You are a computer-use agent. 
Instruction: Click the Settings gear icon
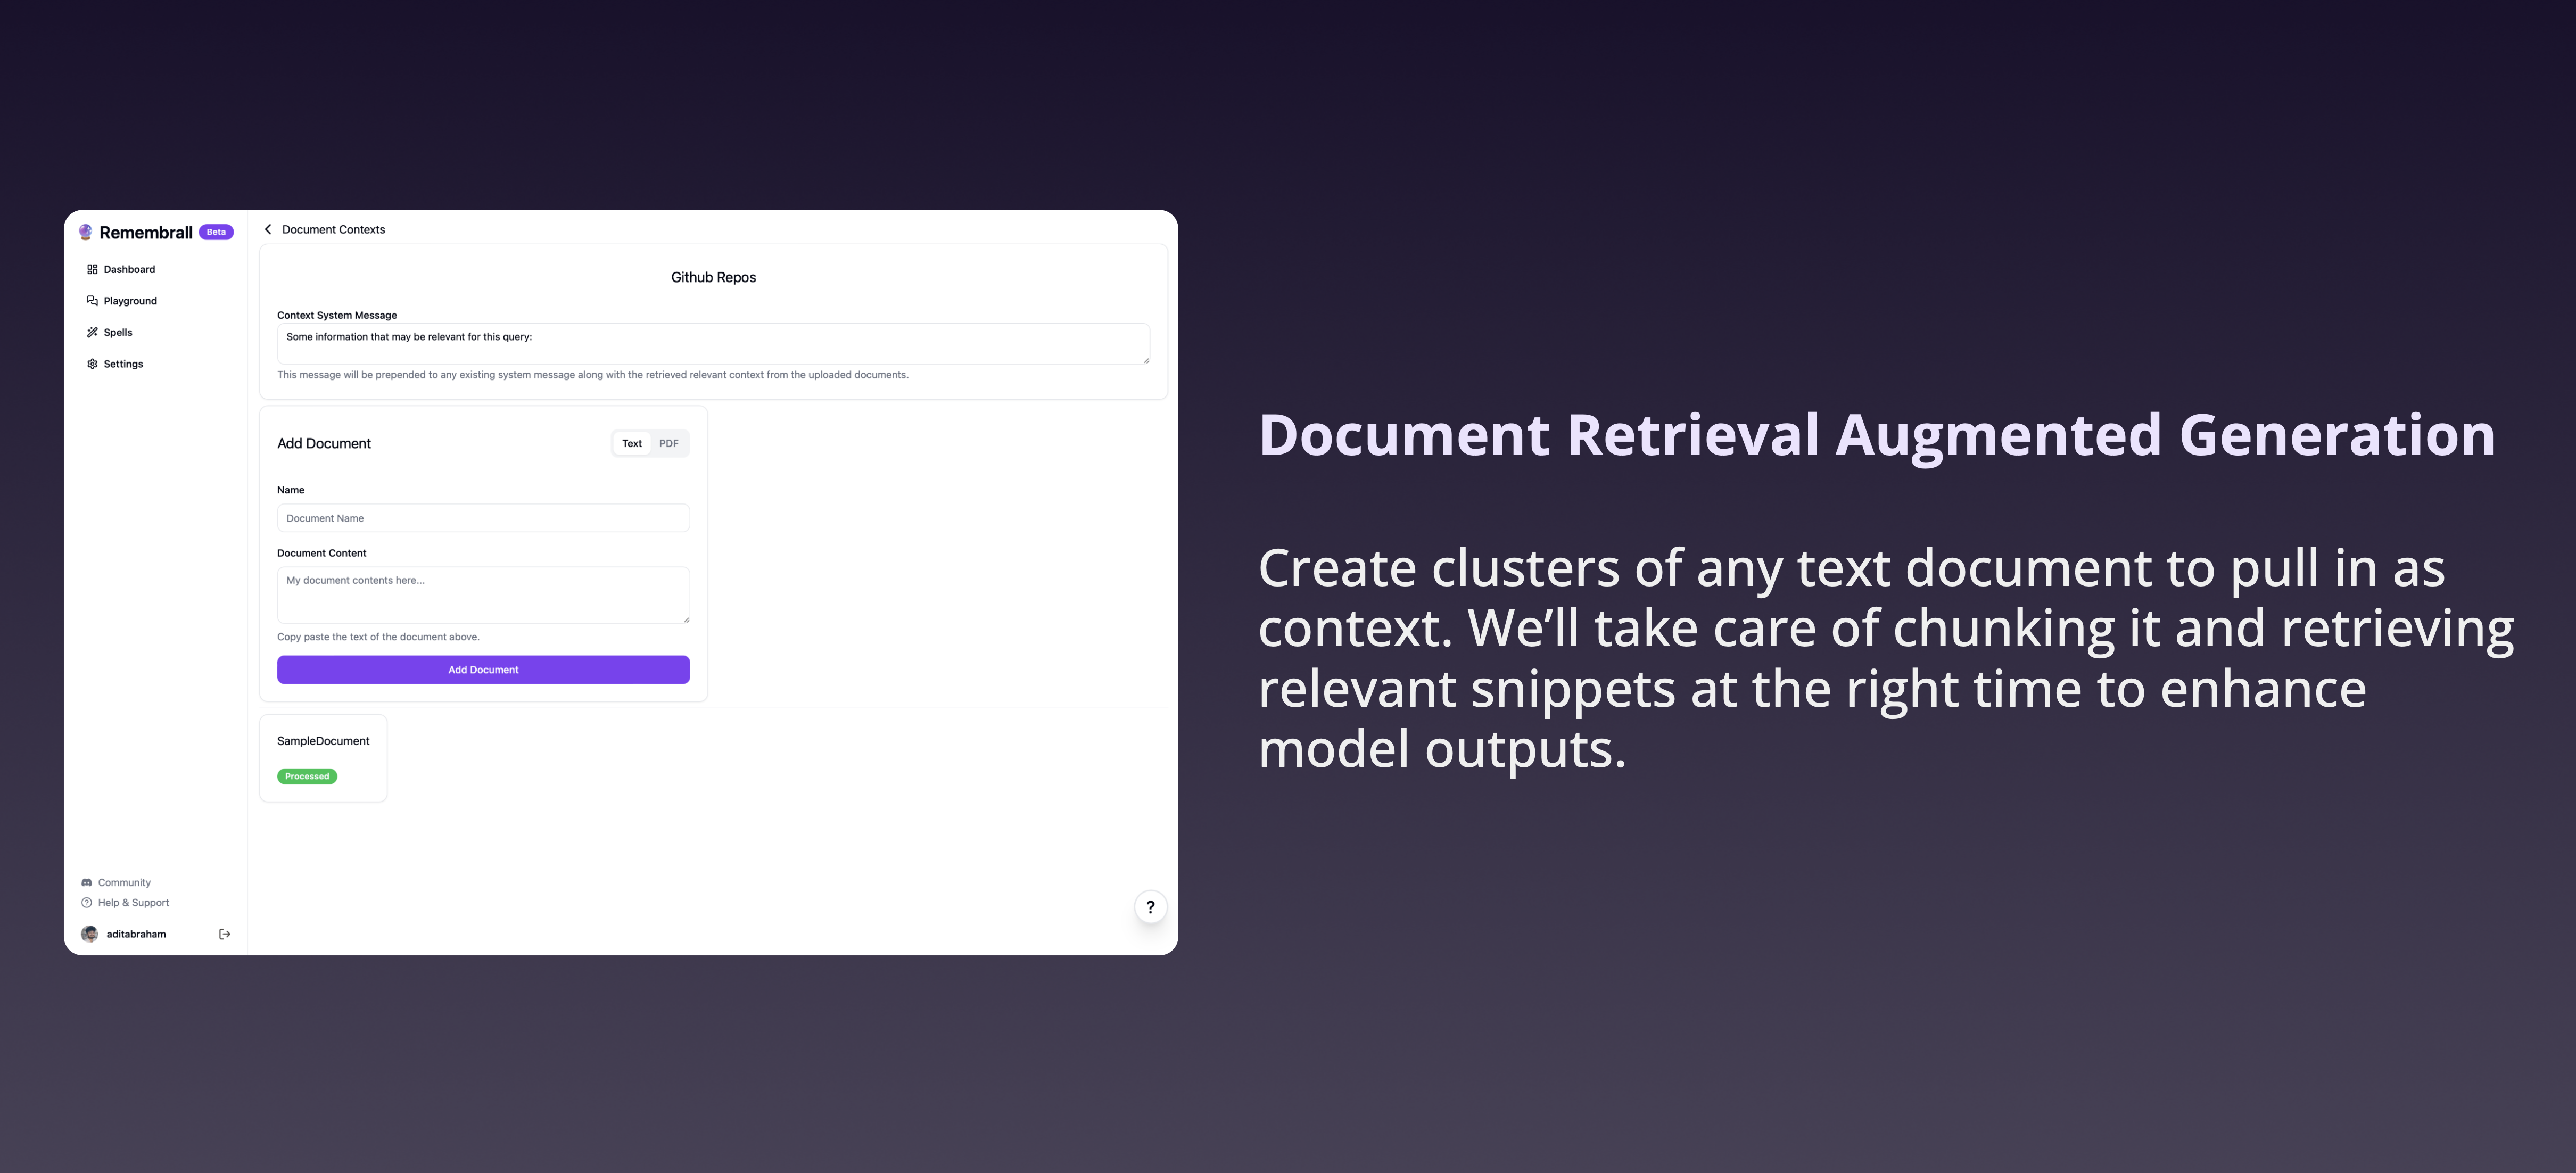tap(92, 364)
